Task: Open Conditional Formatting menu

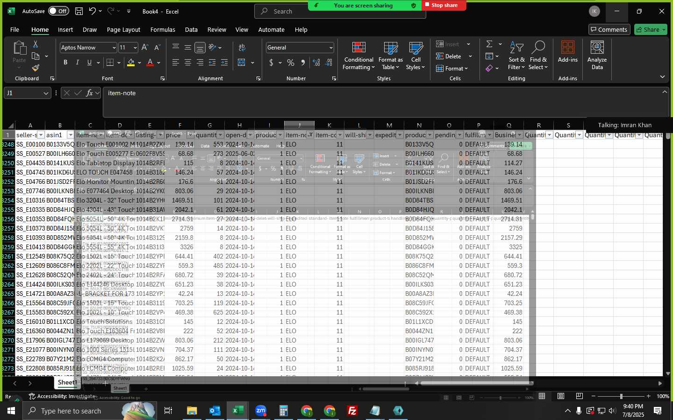Action: [x=358, y=56]
